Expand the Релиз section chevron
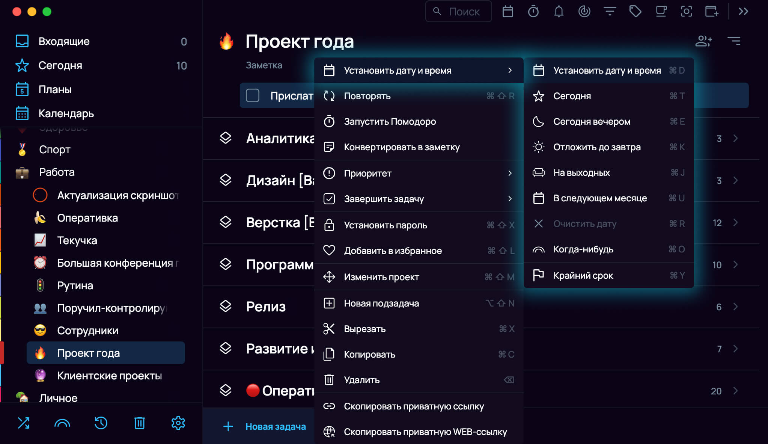 tap(735, 307)
